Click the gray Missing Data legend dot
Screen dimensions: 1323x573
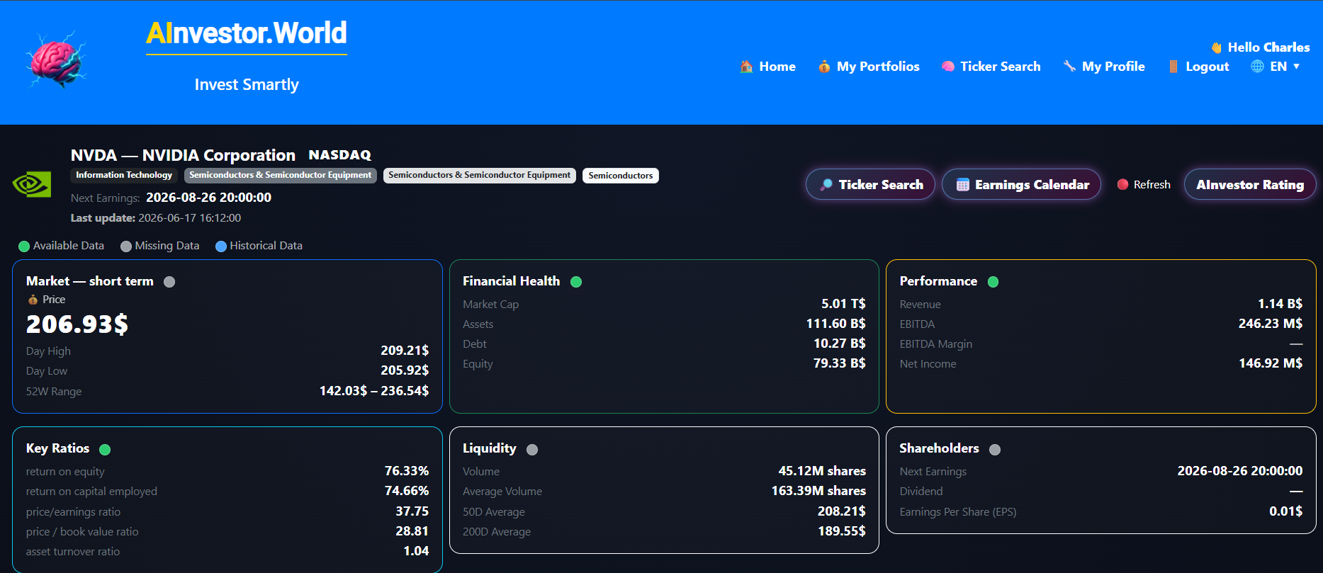pos(126,246)
